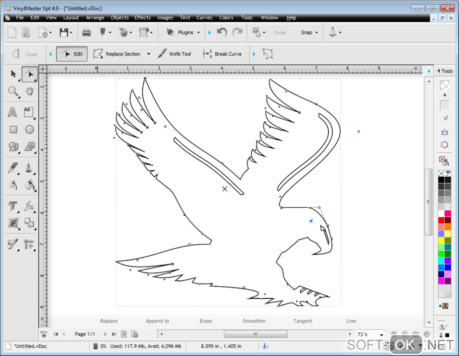
Task: Select the Erase option
Action: [206, 321]
